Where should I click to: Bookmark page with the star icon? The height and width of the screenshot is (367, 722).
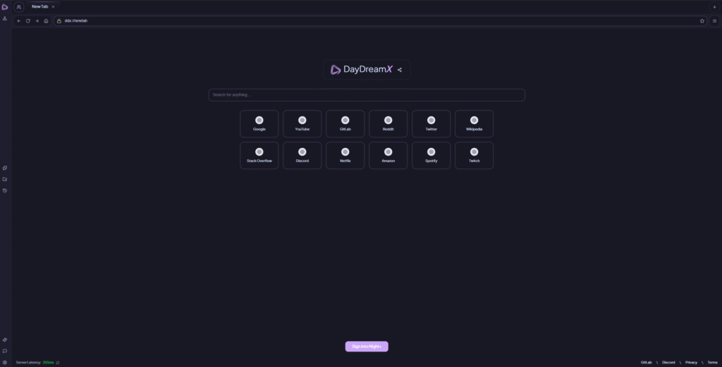click(702, 21)
